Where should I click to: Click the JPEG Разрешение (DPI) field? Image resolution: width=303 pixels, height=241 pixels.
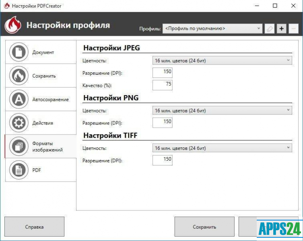pyautogui.click(x=162, y=73)
